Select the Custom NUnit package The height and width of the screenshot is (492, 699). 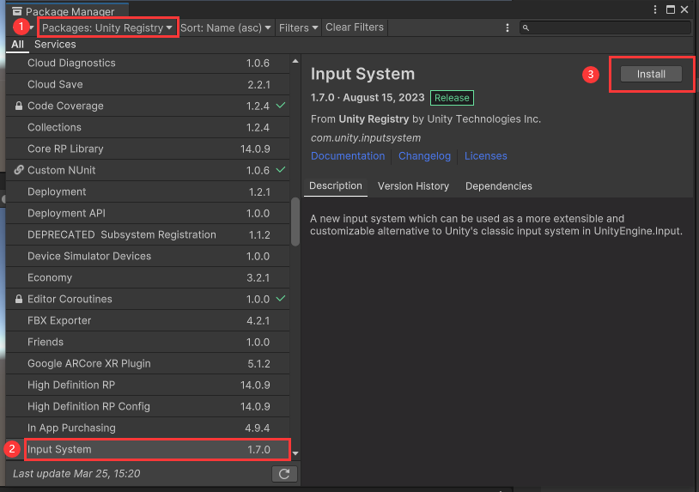tap(148, 170)
